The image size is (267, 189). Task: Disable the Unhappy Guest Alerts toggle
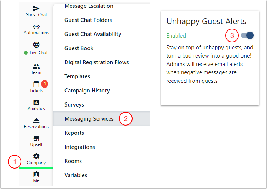tap(247, 35)
